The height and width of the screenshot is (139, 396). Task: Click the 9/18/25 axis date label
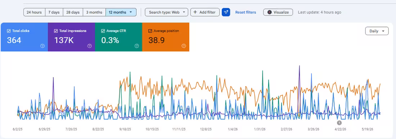pyautogui.click(x=125, y=129)
